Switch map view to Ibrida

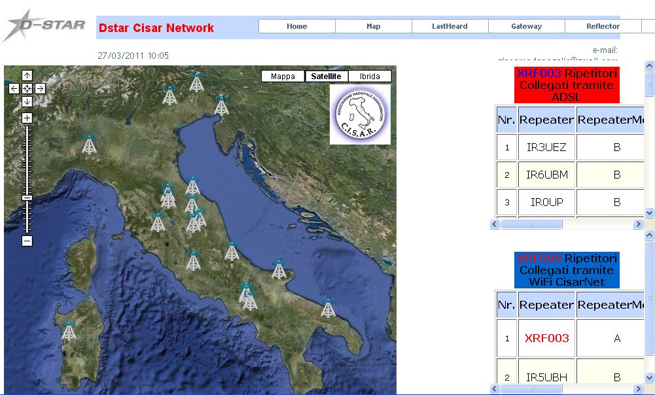(370, 77)
